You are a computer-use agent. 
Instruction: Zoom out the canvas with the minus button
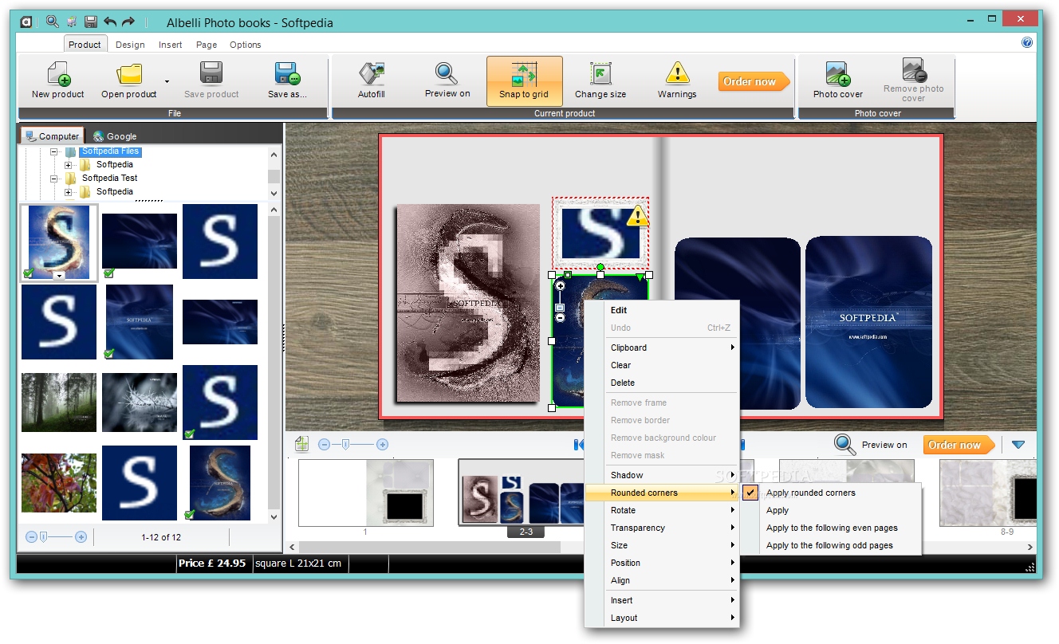pyautogui.click(x=324, y=445)
